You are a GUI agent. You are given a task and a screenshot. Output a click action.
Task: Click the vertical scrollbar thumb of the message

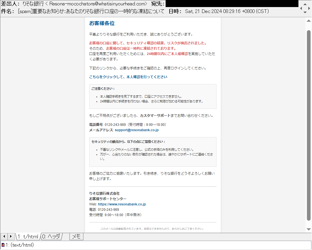point(309,125)
